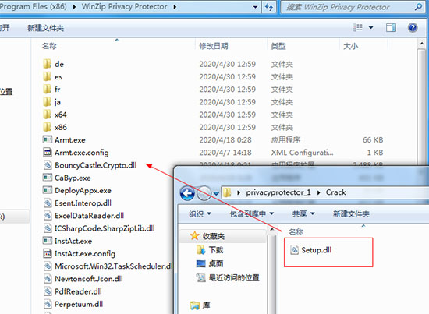Select DeployAppx.exe application icon

pyautogui.click(x=48, y=190)
